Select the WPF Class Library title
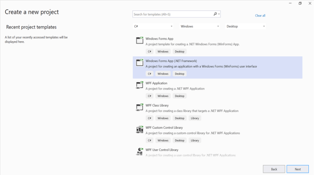Viewport: 314px width, 175px height. pyautogui.click(x=157, y=105)
